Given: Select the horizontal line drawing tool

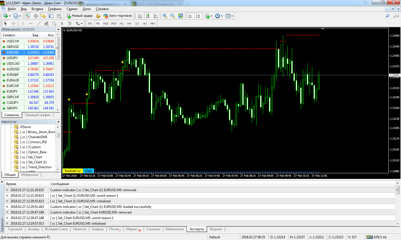Looking at the screenshot, I should [x=31, y=23].
